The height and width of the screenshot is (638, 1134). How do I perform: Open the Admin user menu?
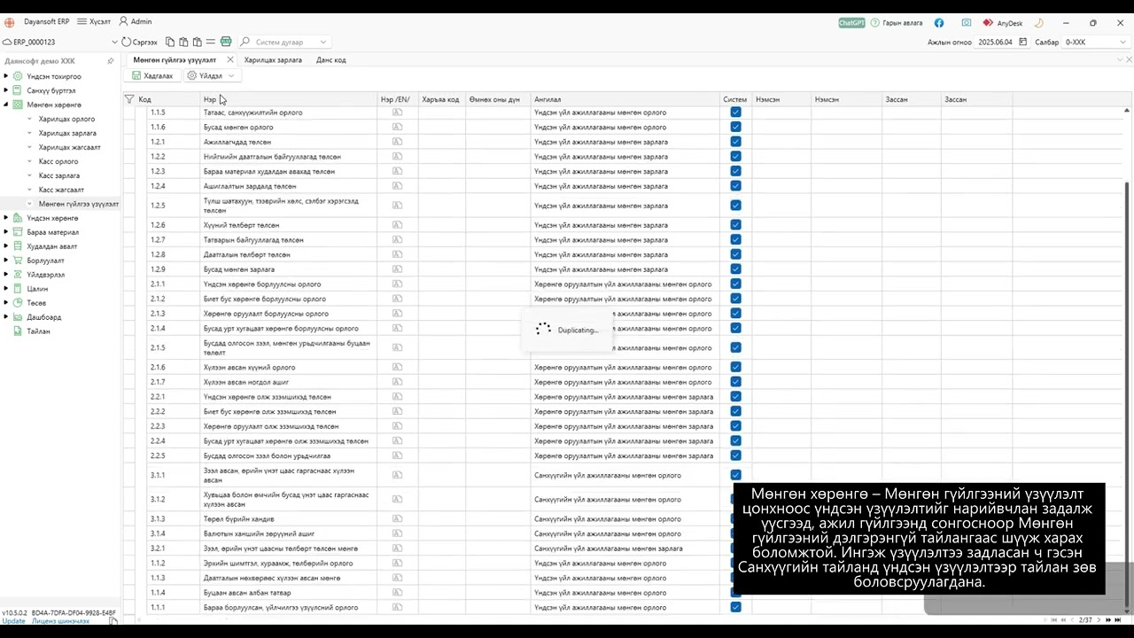(x=135, y=22)
